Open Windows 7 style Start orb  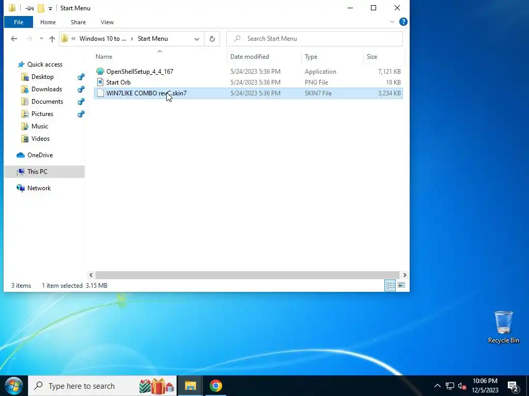pyautogui.click(x=13, y=386)
